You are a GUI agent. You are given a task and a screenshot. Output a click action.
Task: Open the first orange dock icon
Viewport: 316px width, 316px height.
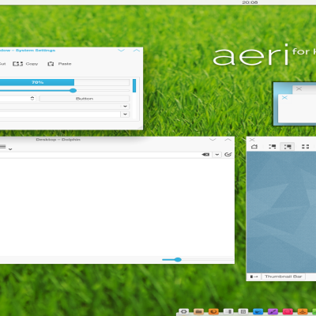(x=213, y=312)
